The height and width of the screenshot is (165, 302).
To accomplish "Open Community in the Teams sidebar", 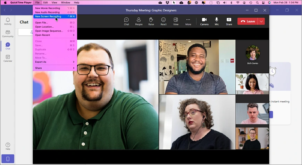I will pyautogui.click(x=8, y=34).
